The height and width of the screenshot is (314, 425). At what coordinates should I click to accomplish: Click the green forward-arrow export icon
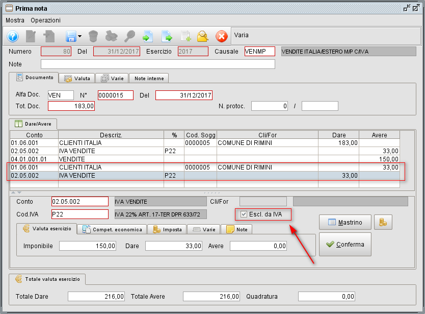[168, 36]
